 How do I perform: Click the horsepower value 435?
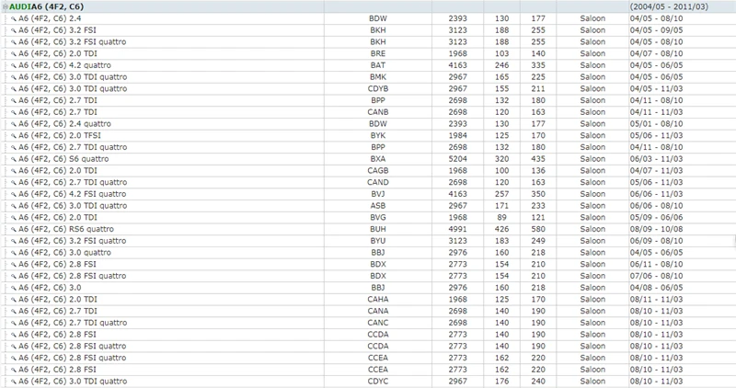pyautogui.click(x=538, y=159)
